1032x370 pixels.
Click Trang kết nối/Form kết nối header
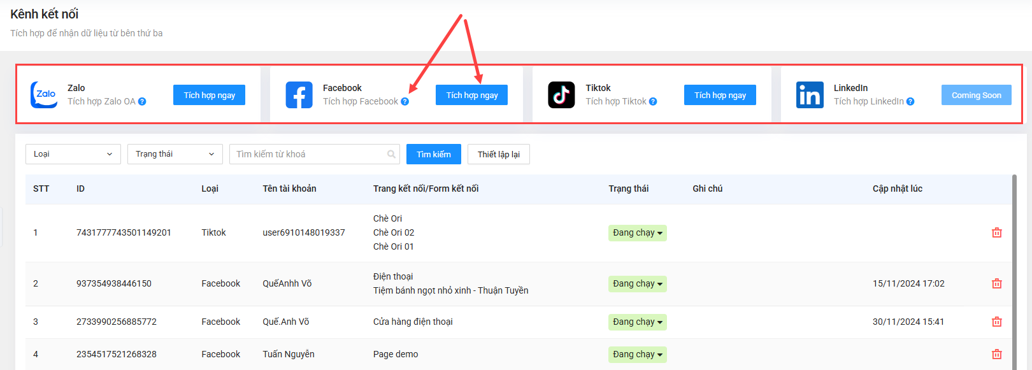426,189
